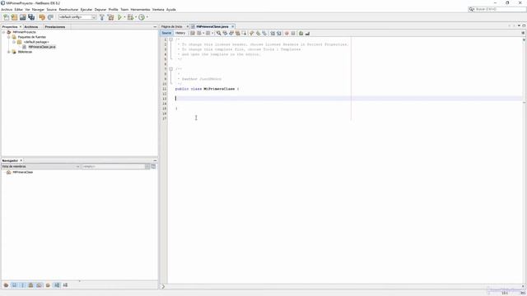527x296 pixels.
Task: Click the New File toolbar icon
Action: (6, 17)
